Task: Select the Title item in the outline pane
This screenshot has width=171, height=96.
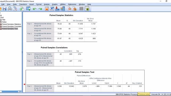Action: pos(3,20)
